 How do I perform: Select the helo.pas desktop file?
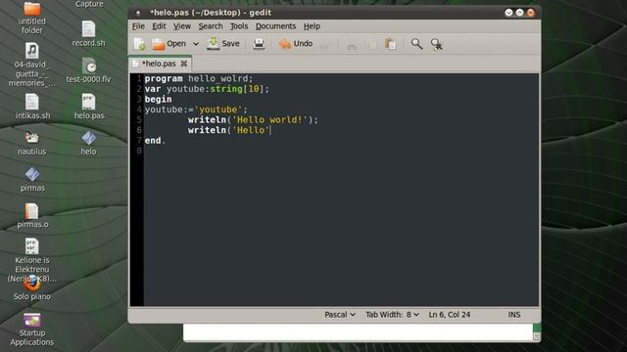pyautogui.click(x=89, y=107)
